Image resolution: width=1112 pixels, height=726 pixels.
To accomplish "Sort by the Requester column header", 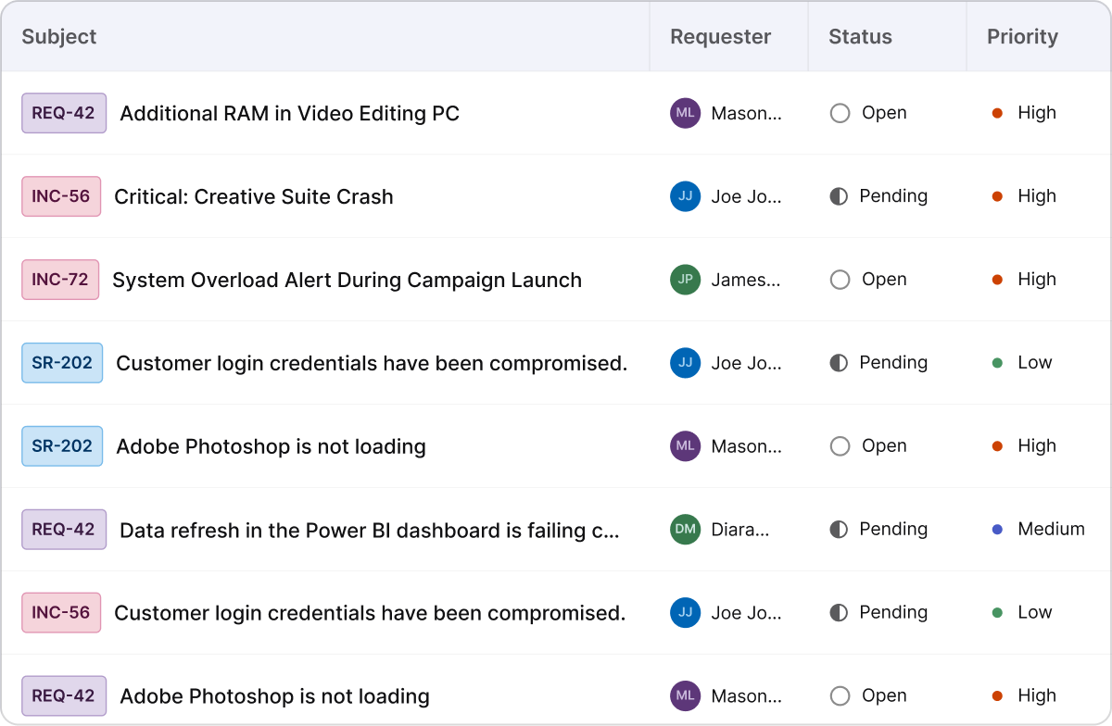I will point(719,37).
